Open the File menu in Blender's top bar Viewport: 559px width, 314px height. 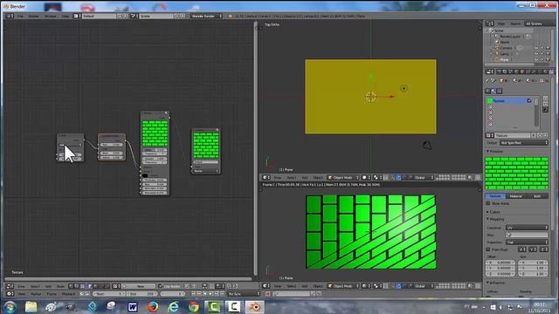[20, 16]
